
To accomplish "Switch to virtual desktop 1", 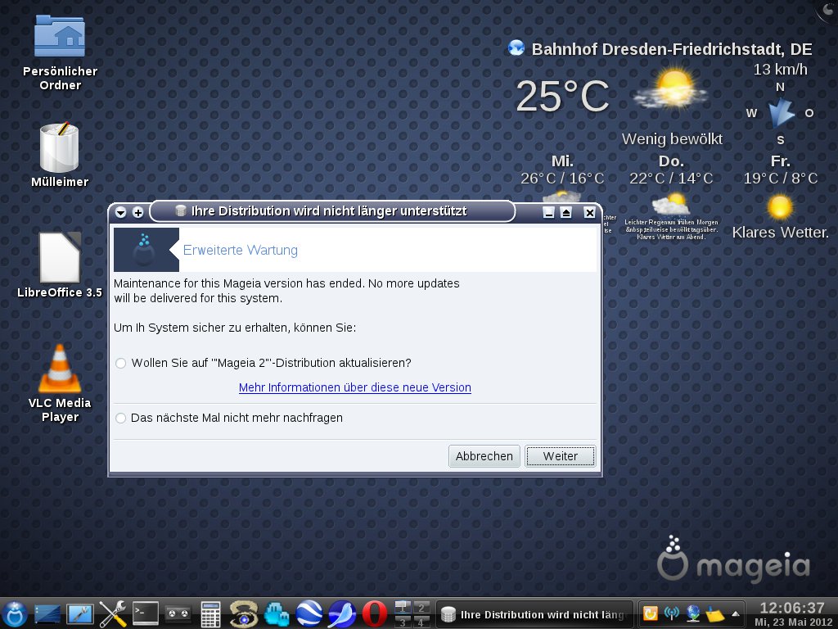I will 403,607.
